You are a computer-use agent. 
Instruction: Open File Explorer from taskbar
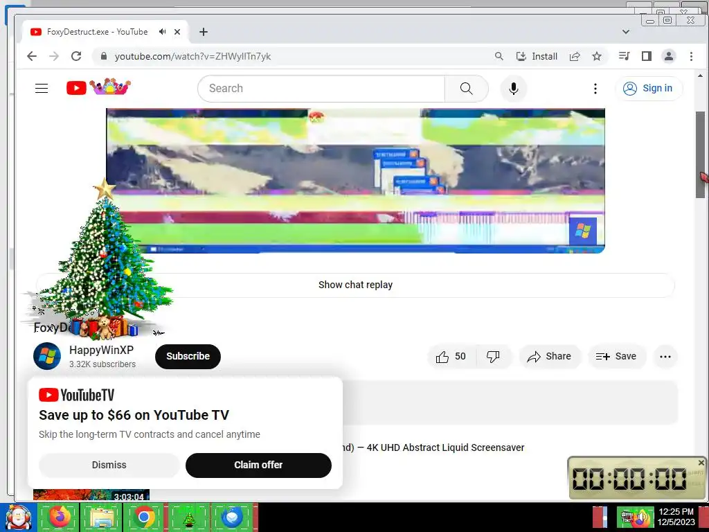(x=101, y=517)
